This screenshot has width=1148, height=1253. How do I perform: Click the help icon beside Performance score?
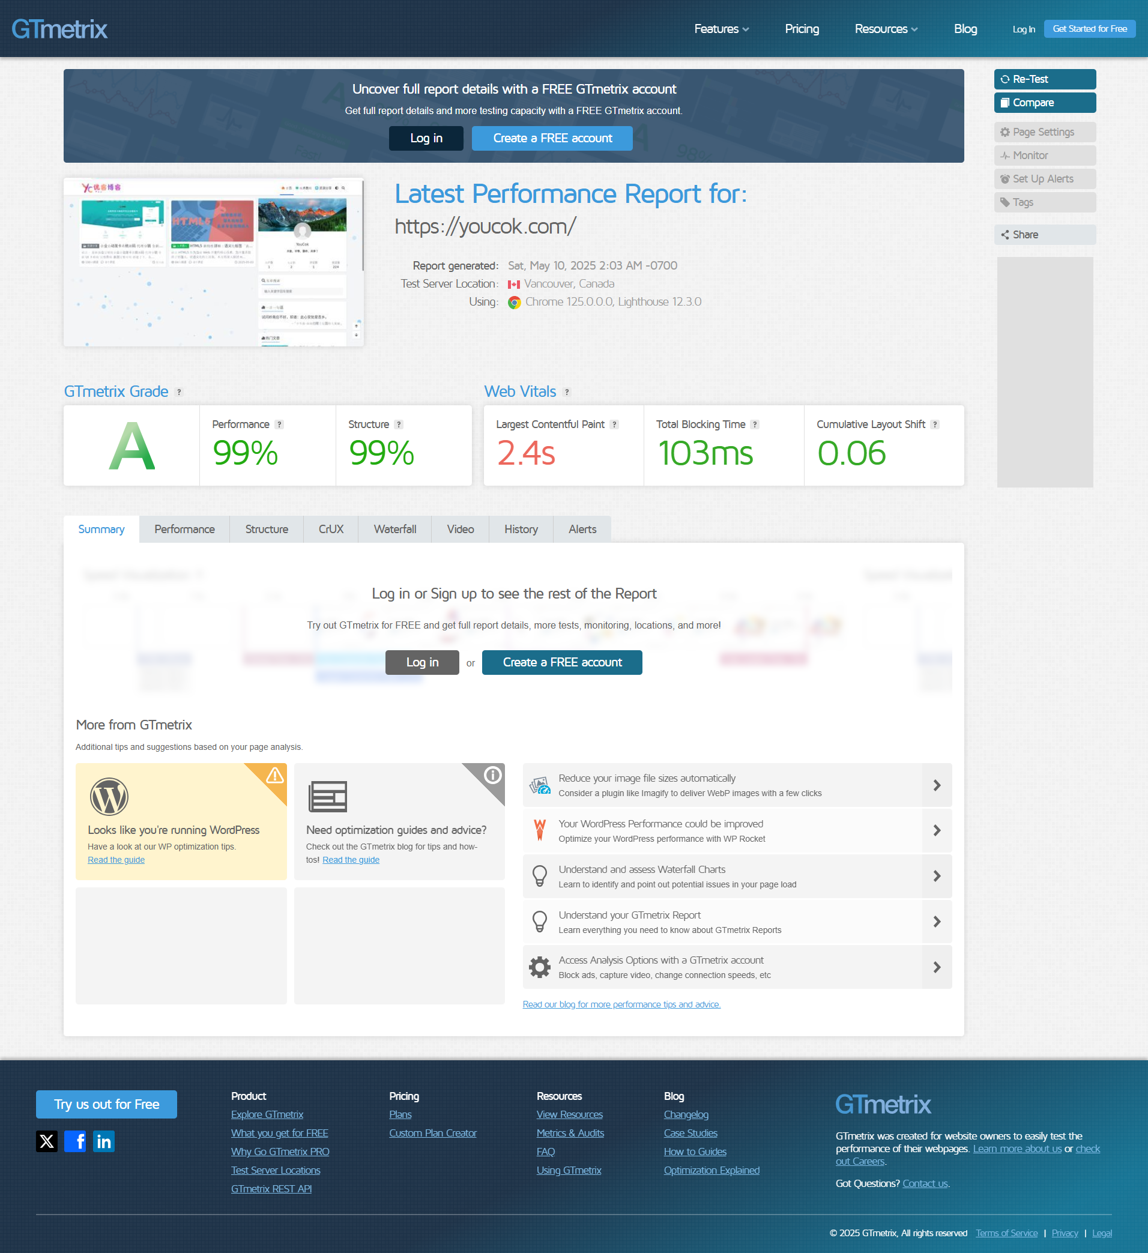point(280,424)
